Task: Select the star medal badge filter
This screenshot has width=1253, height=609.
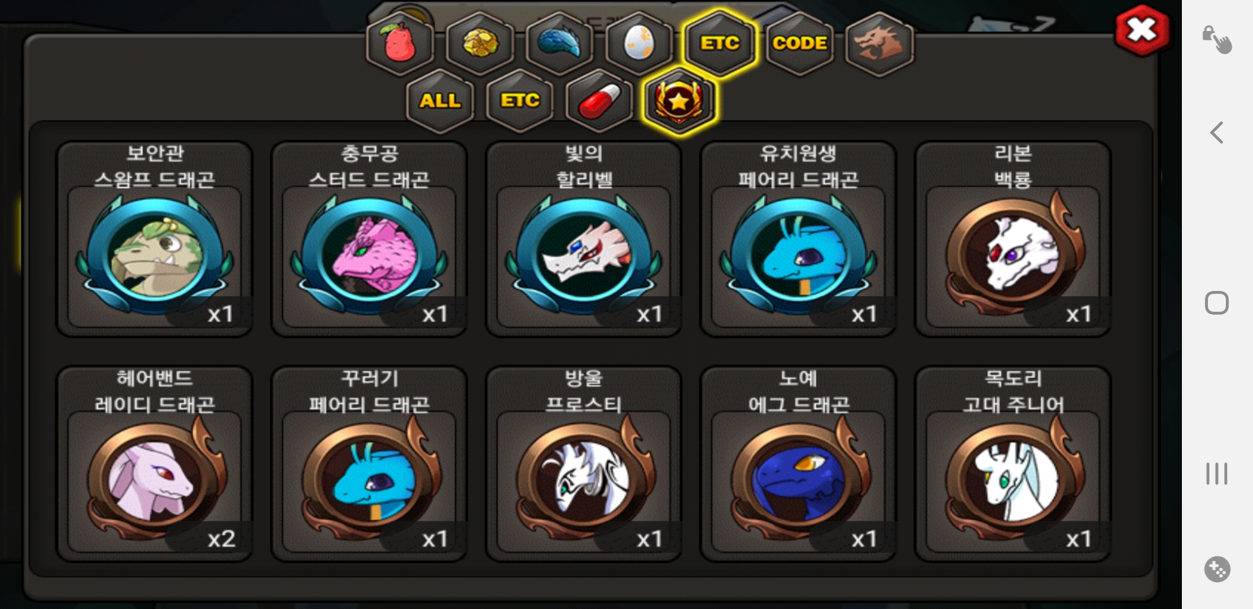Action: point(680,101)
